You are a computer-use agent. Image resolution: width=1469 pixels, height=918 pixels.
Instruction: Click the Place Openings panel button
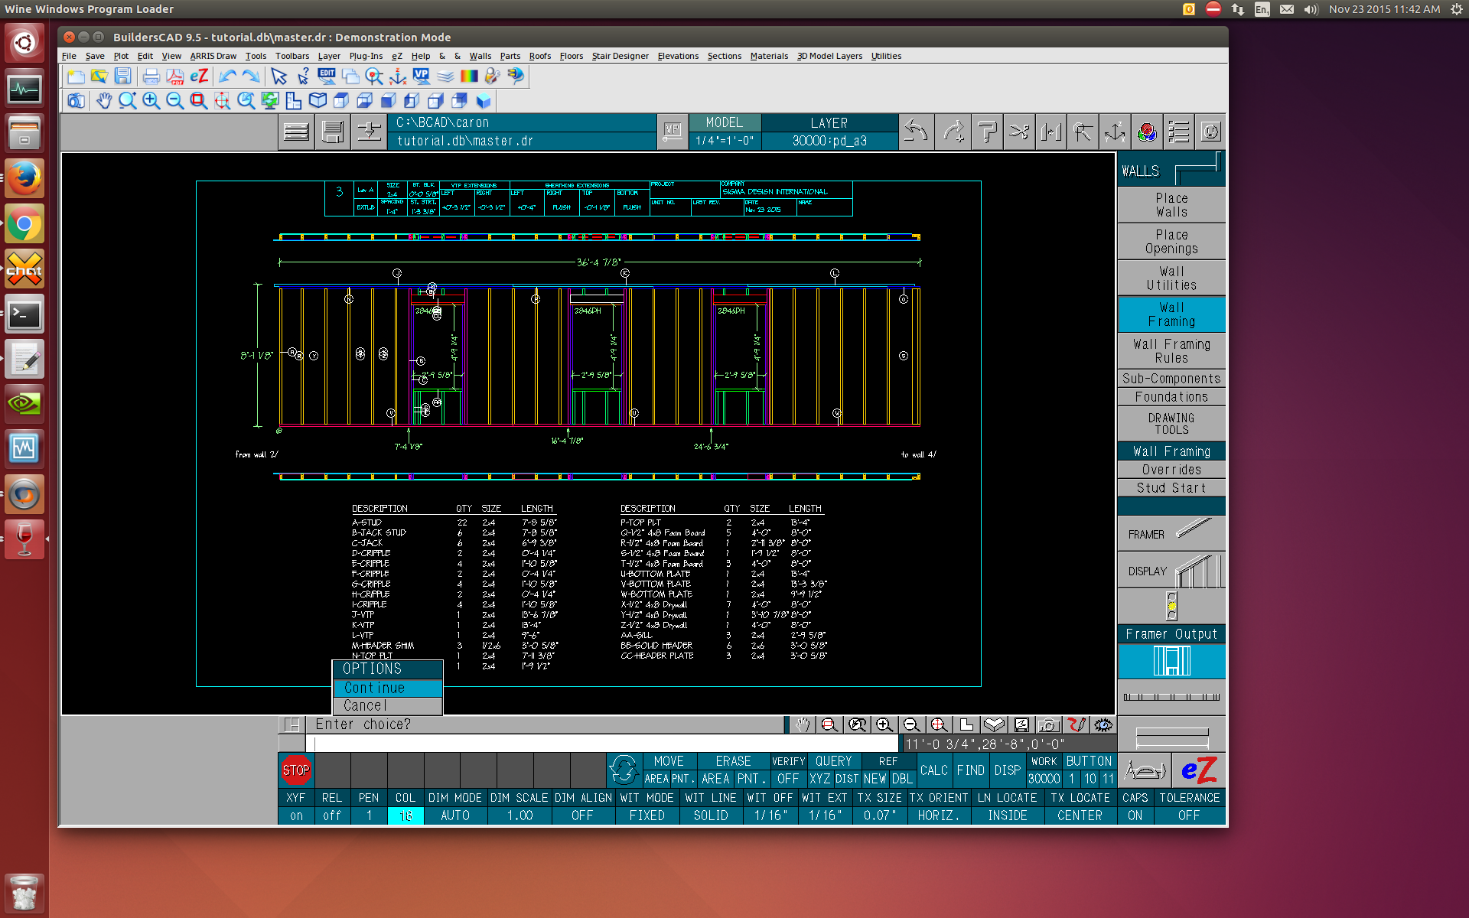(1171, 242)
